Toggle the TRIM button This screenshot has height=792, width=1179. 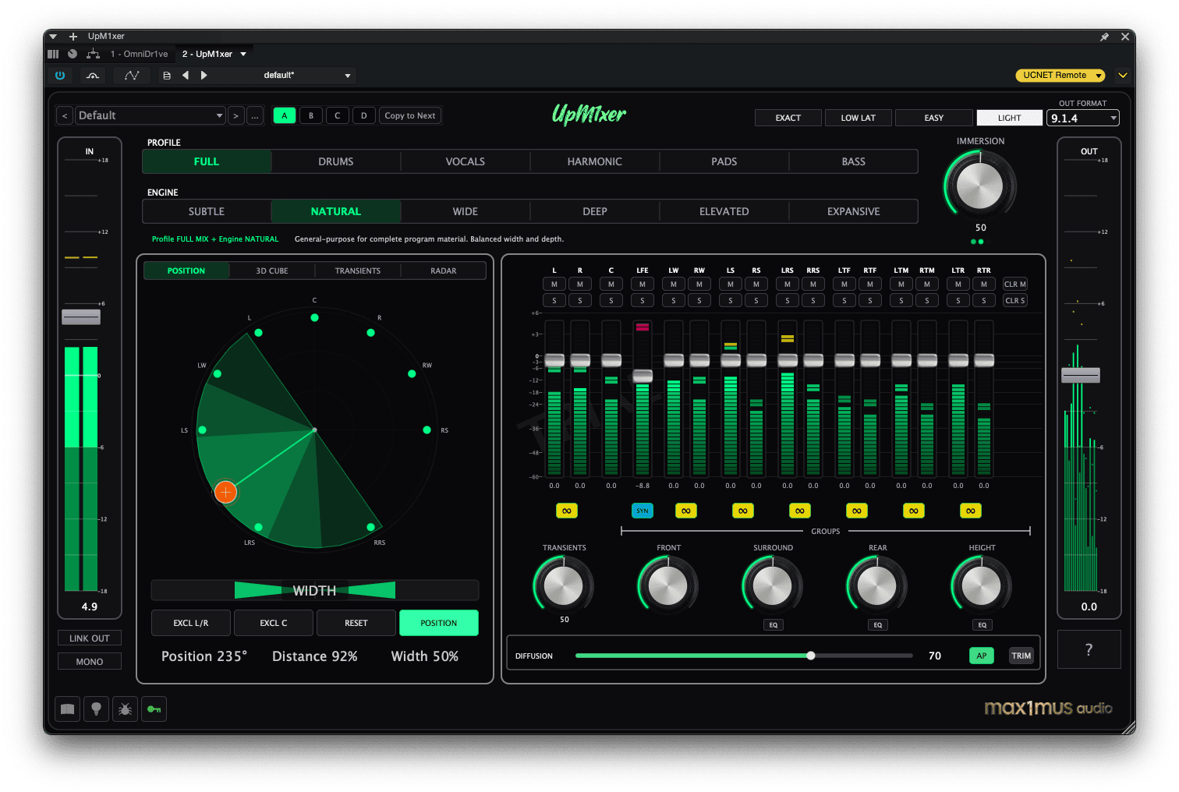click(x=1021, y=656)
